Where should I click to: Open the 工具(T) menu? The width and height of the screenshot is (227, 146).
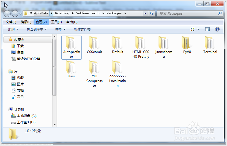point(56,22)
